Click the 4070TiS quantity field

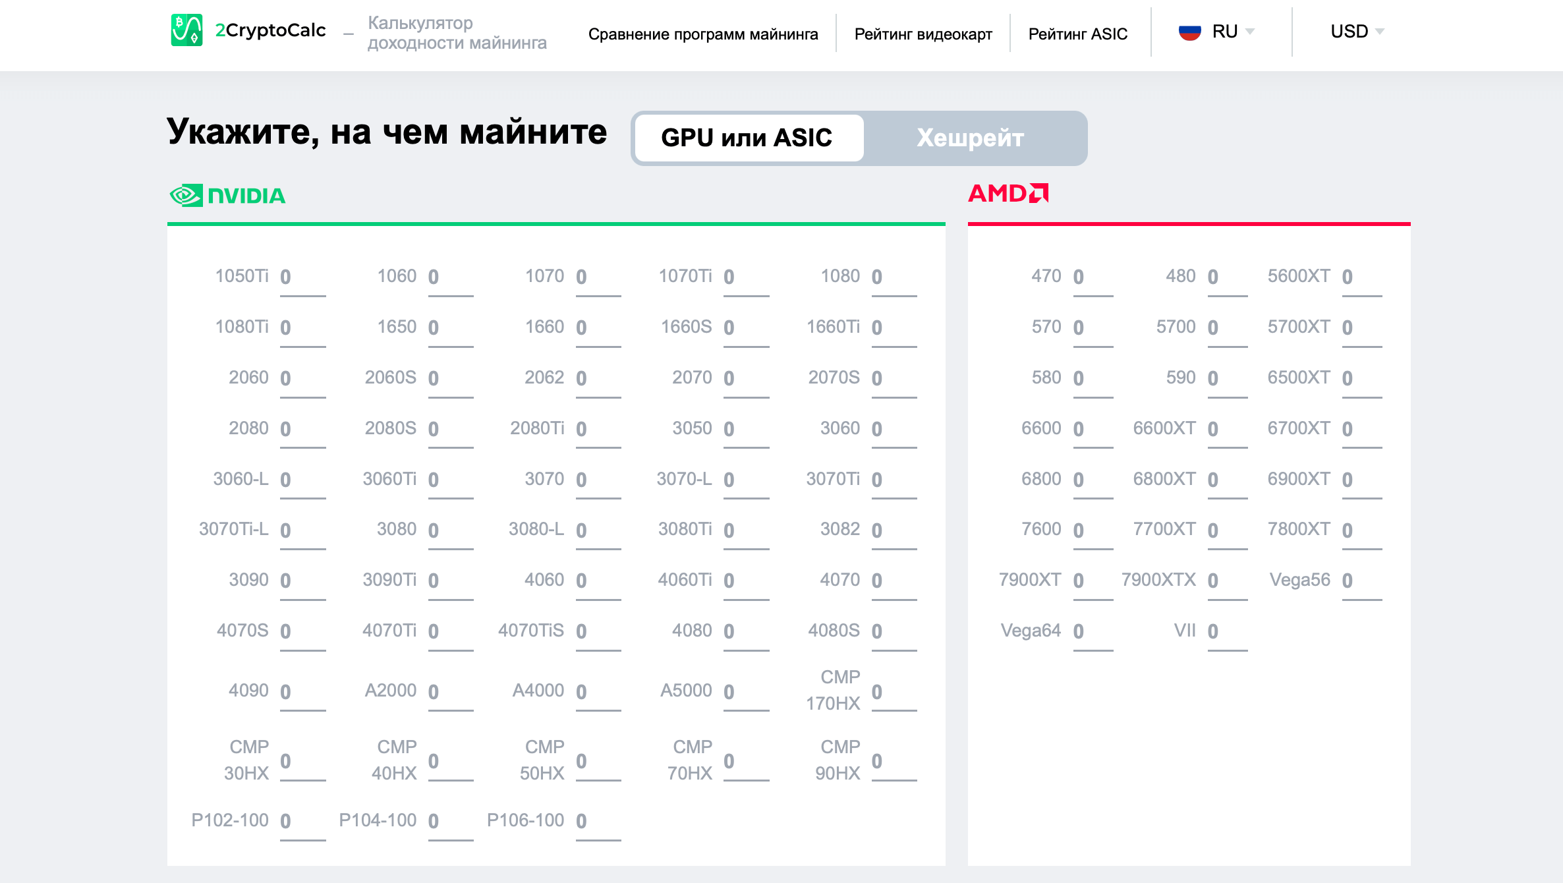(598, 632)
